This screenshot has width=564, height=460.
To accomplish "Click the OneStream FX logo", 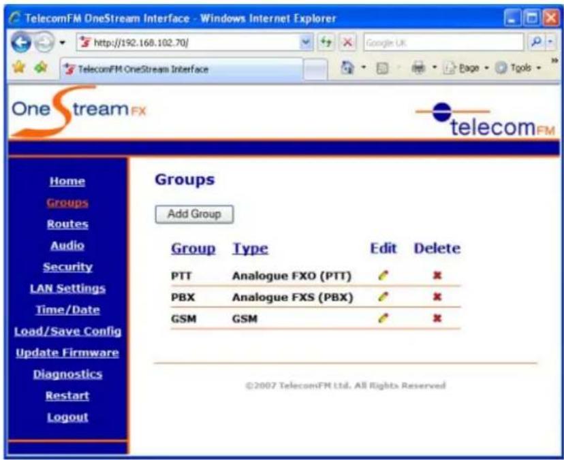I will [x=78, y=112].
